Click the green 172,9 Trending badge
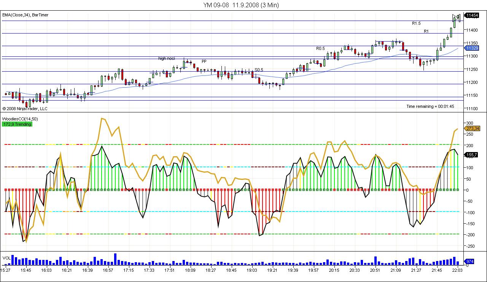 tap(17, 124)
